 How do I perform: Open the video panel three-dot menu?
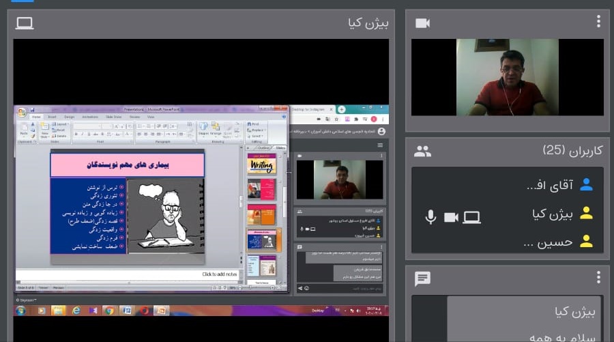598,22
